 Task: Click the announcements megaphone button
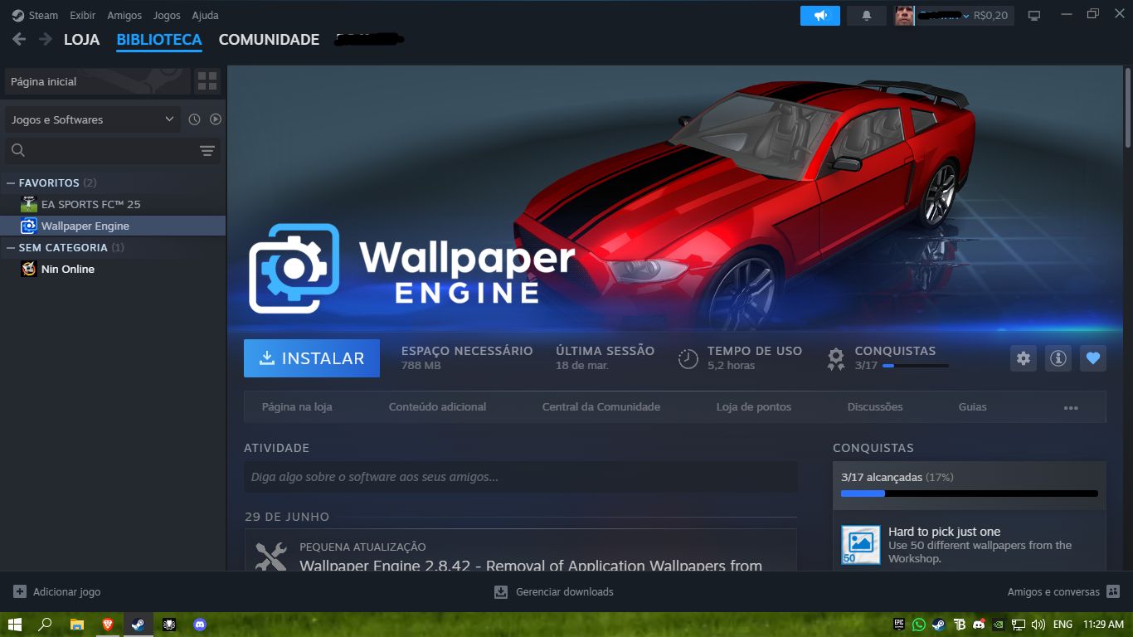point(820,15)
